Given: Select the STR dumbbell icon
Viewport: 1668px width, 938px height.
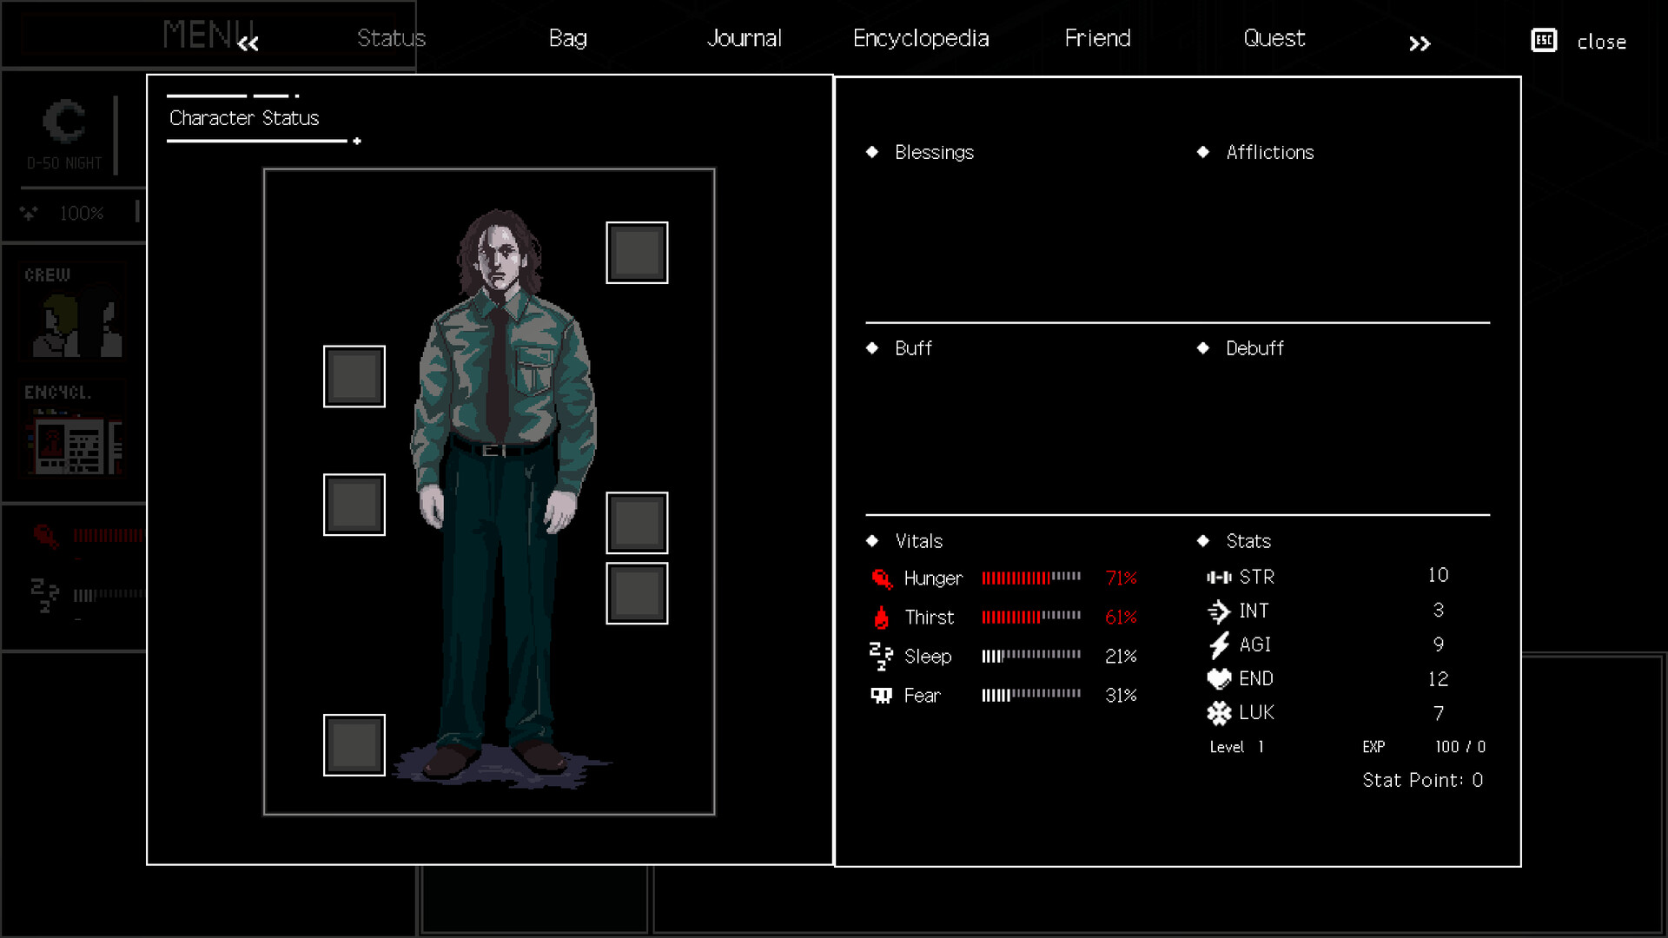Looking at the screenshot, I should click(x=1218, y=576).
